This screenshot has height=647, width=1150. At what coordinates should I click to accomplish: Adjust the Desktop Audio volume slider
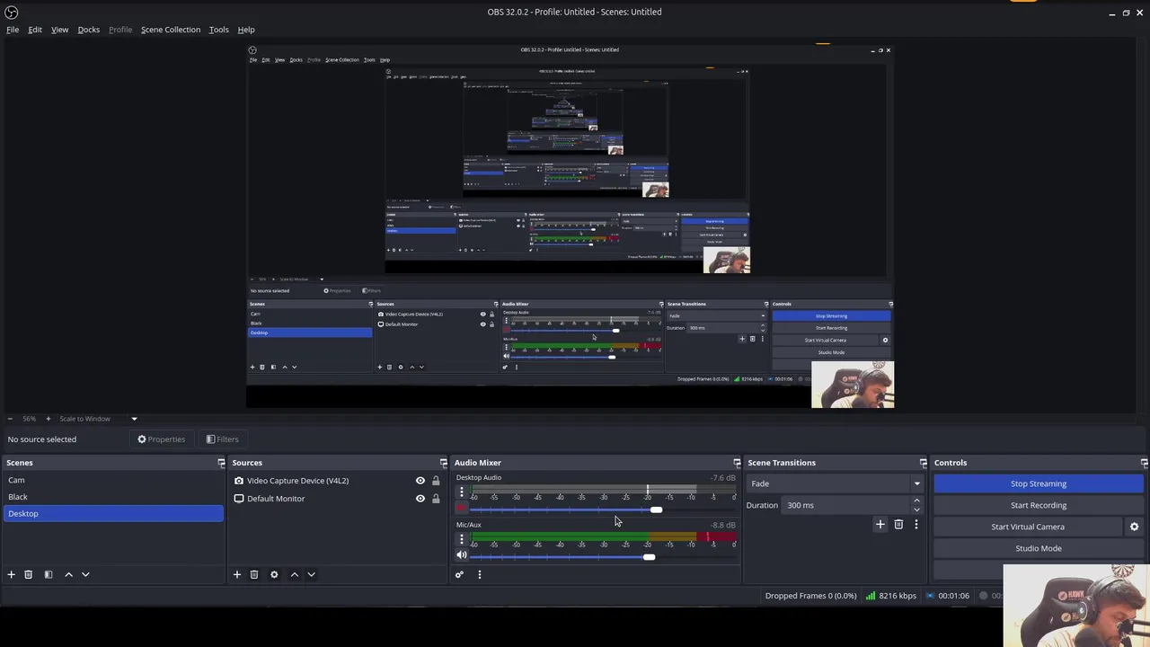tap(656, 510)
